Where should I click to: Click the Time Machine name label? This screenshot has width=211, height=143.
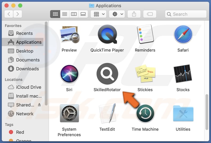pyautogui.click(x=145, y=129)
